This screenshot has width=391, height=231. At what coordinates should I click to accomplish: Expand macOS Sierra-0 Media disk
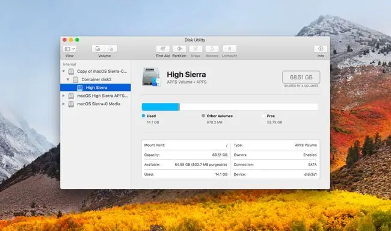click(x=64, y=104)
